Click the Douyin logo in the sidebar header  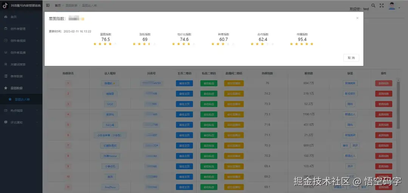(x=5, y=6)
